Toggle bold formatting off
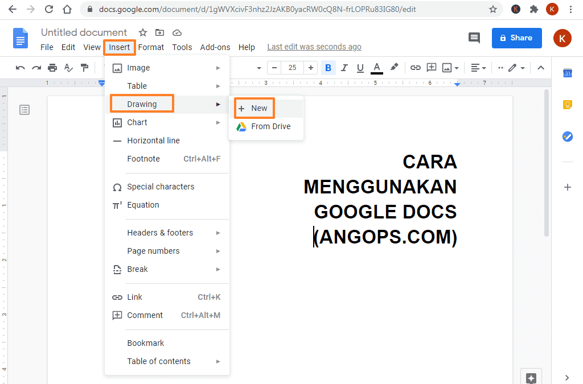Screen dimensions: 583x384 (x=328, y=67)
